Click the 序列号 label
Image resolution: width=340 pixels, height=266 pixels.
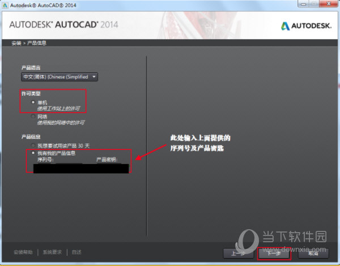(x=45, y=160)
